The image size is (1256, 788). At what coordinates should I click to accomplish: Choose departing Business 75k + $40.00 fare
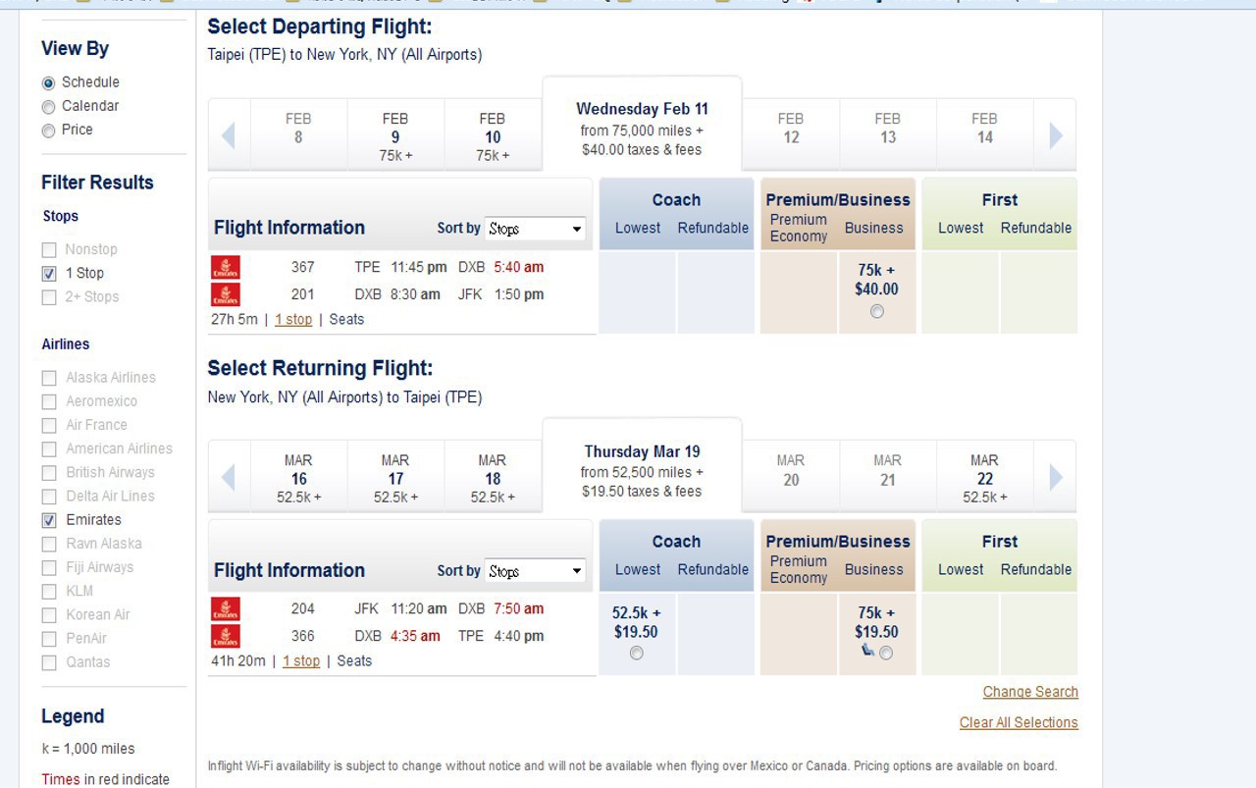876,311
